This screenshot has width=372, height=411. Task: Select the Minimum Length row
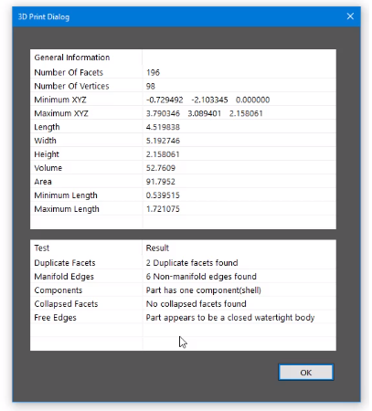(183, 195)
